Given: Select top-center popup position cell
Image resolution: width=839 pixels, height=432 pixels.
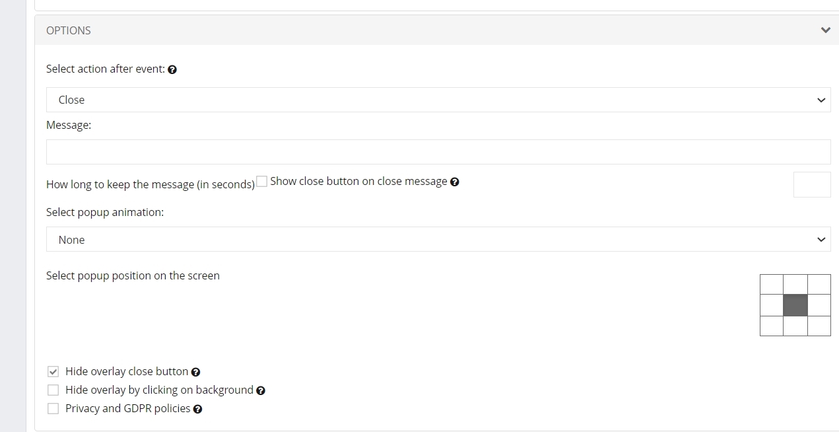Looking at the screenshot, I should (795, 285).
